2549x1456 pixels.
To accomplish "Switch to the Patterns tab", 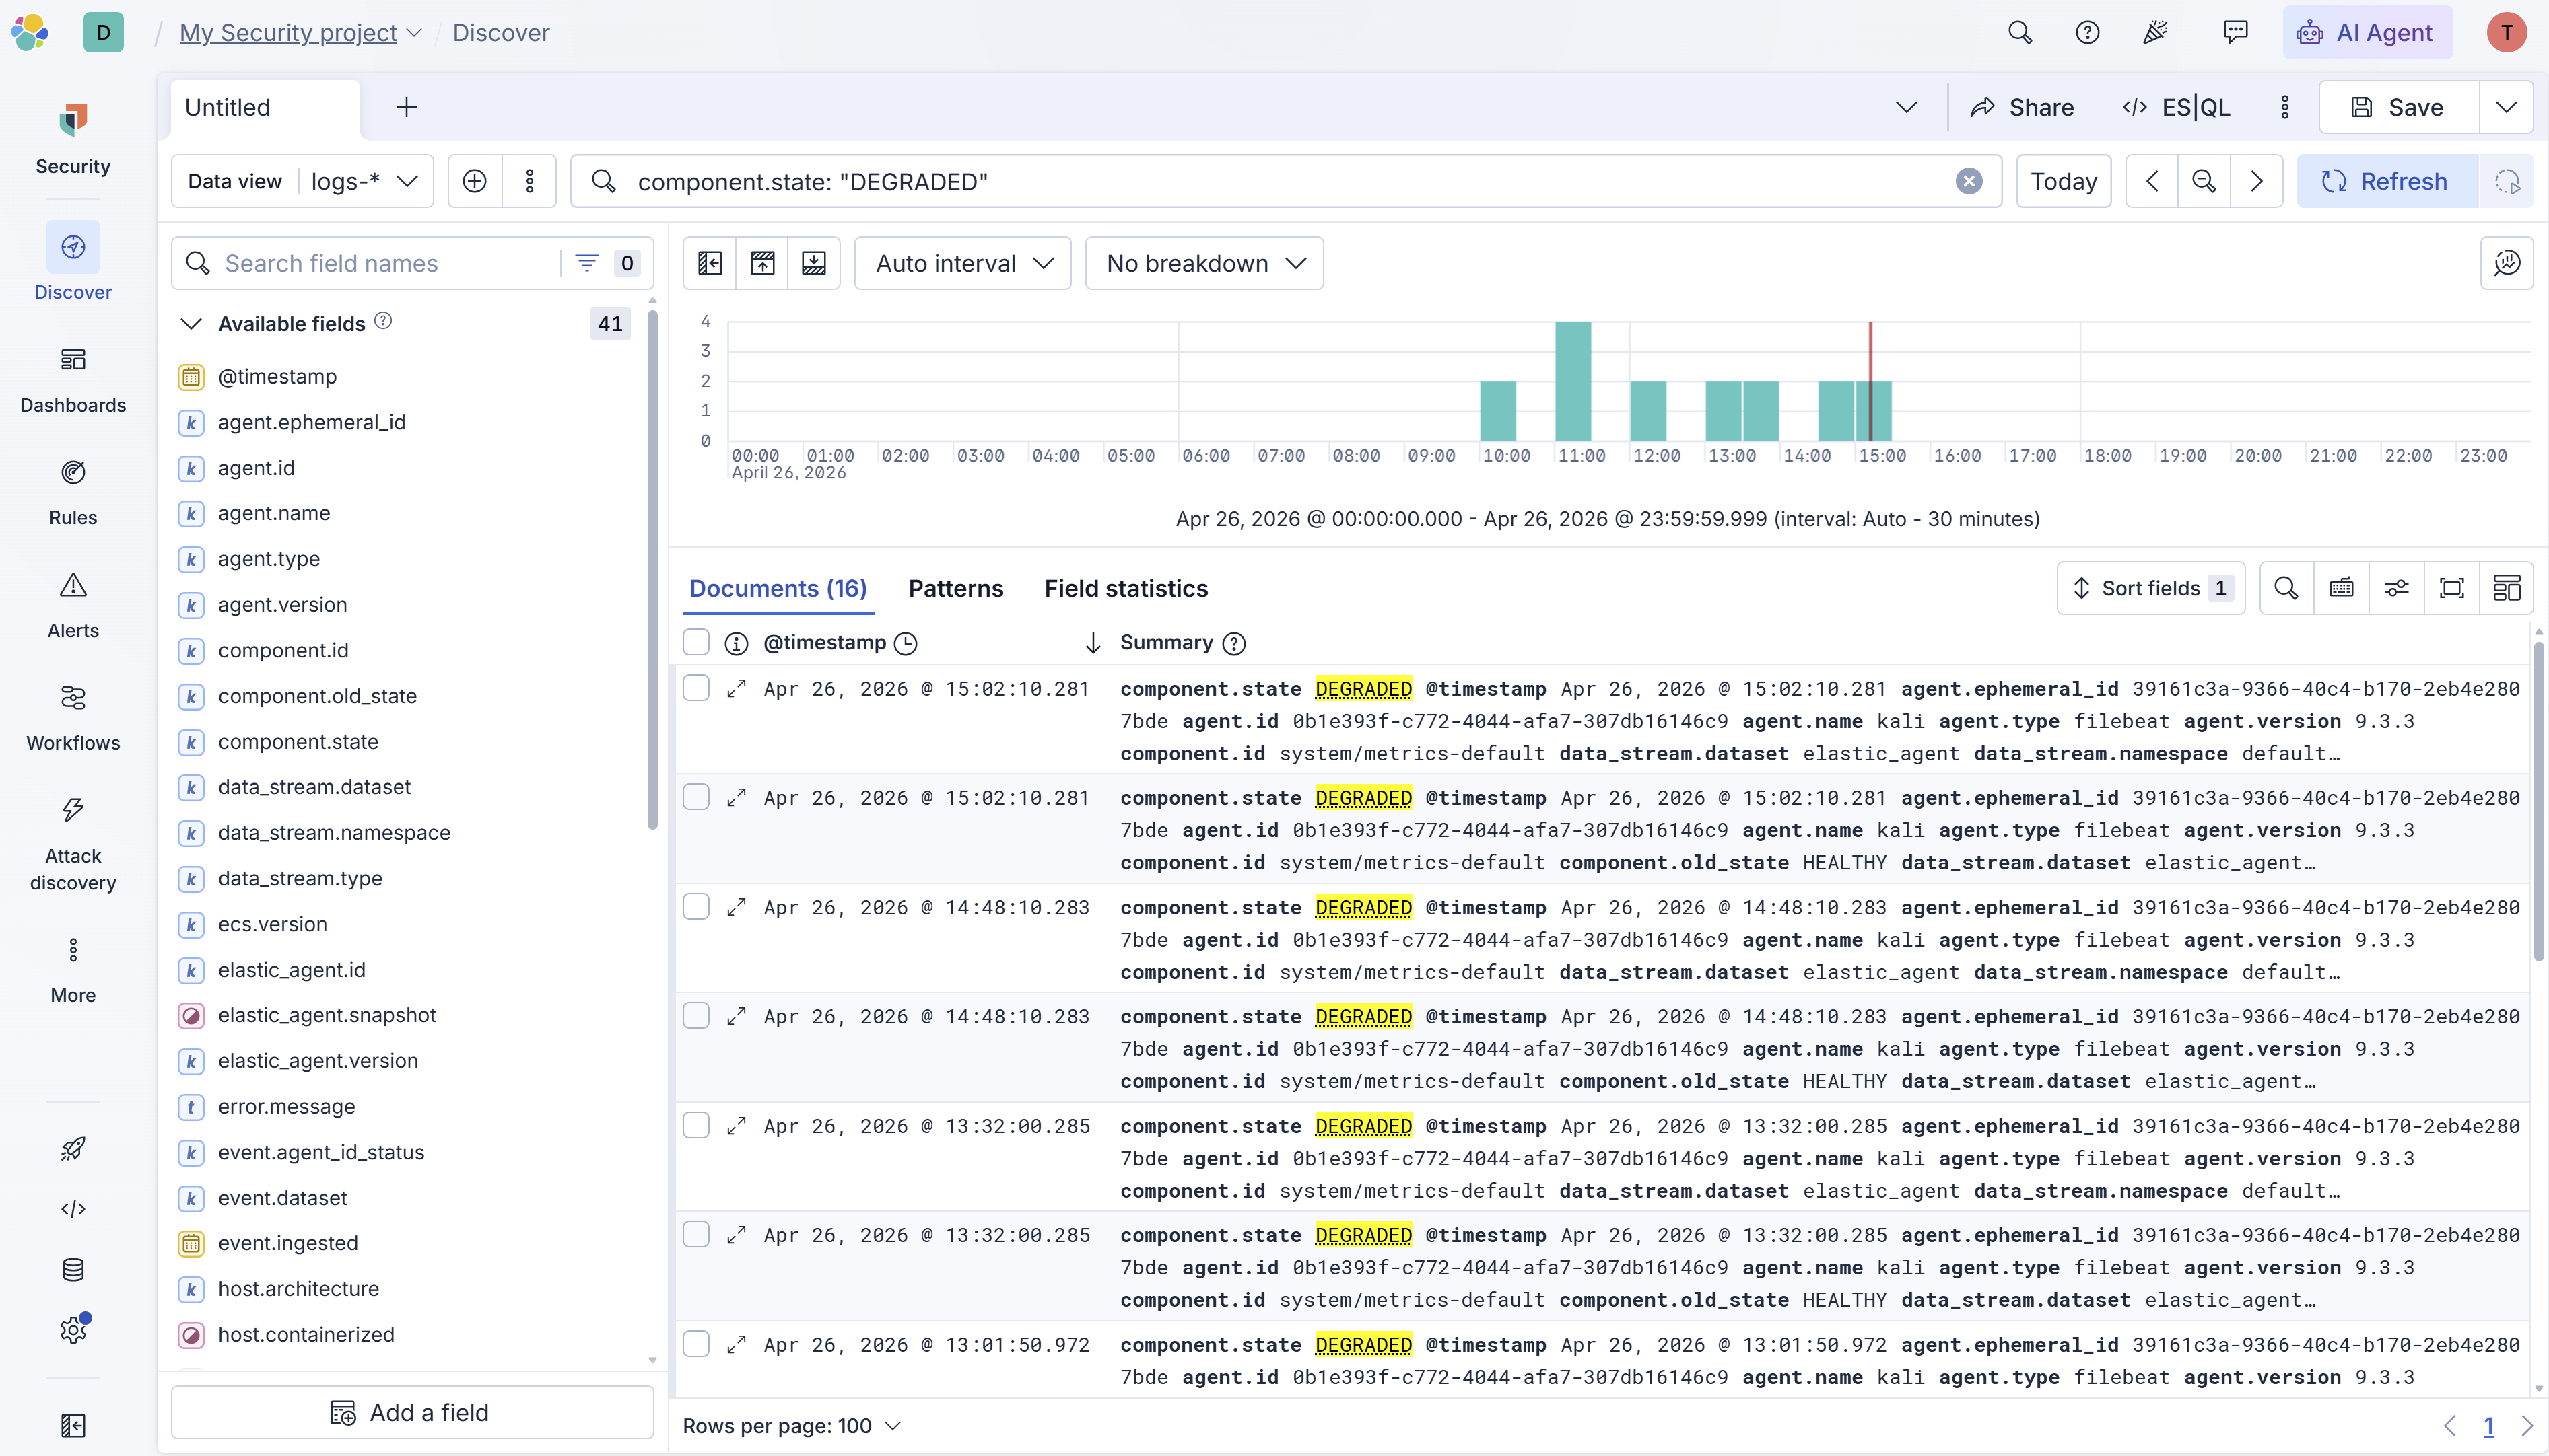I will [955, 589].
